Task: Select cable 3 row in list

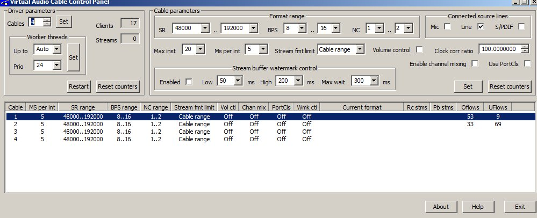Action: pos(270,132)
